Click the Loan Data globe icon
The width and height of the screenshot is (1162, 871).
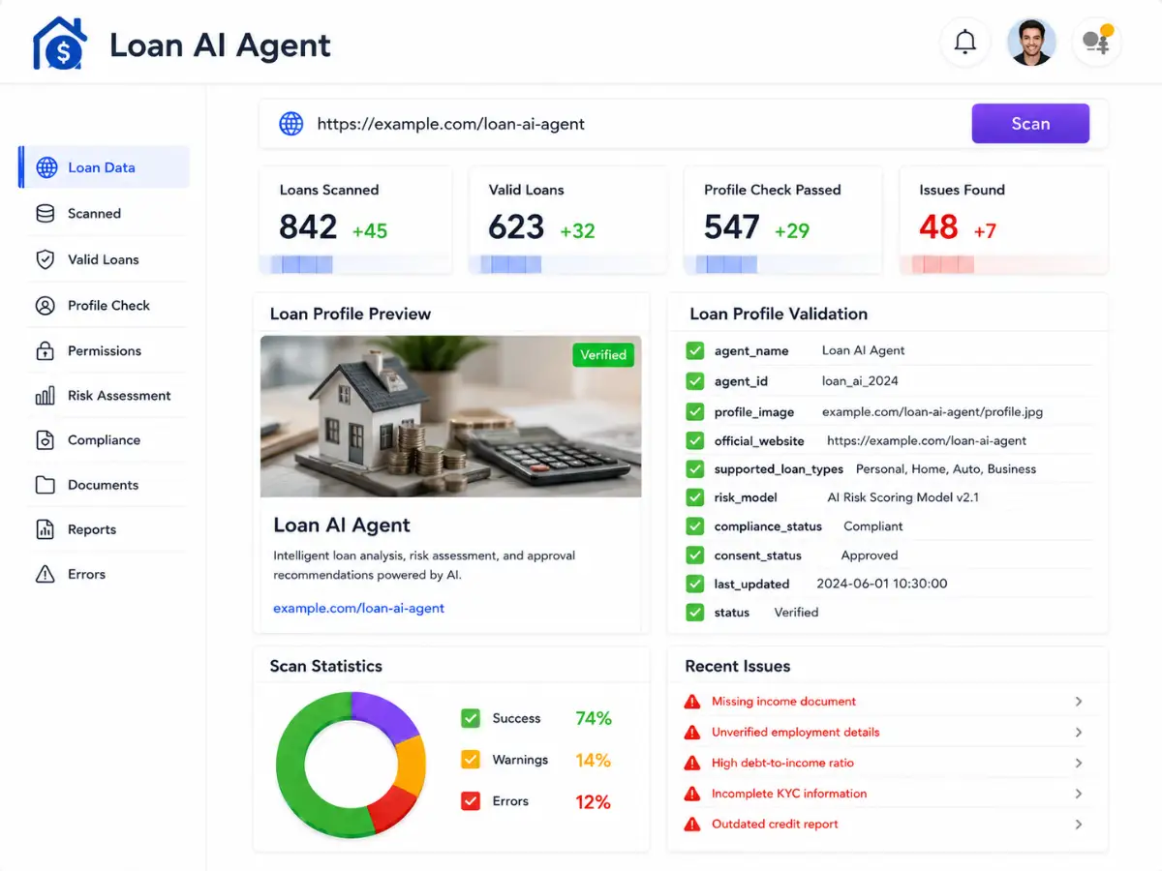46,167
